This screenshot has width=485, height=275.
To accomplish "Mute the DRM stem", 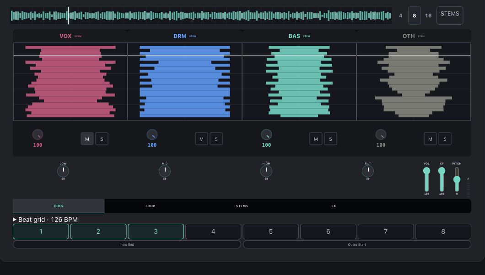I will click(x=202, y=139).
